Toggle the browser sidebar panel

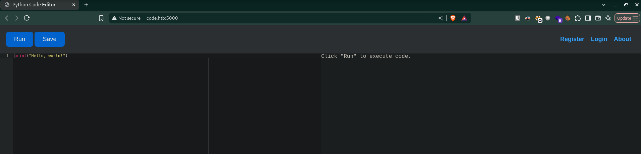(x=588, y=18)
